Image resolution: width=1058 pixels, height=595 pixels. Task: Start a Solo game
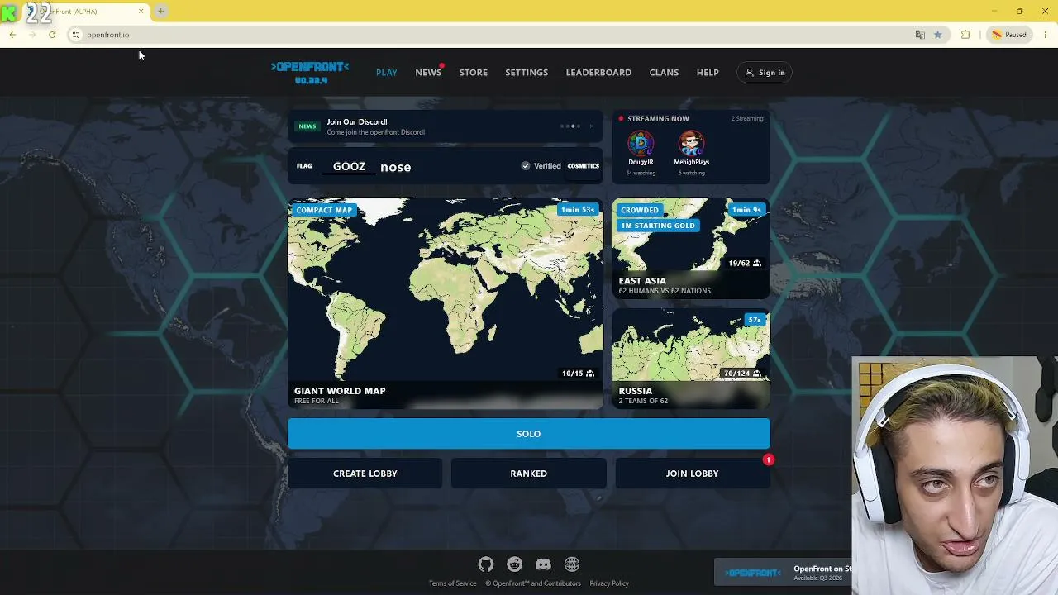(x=529, y=434)
